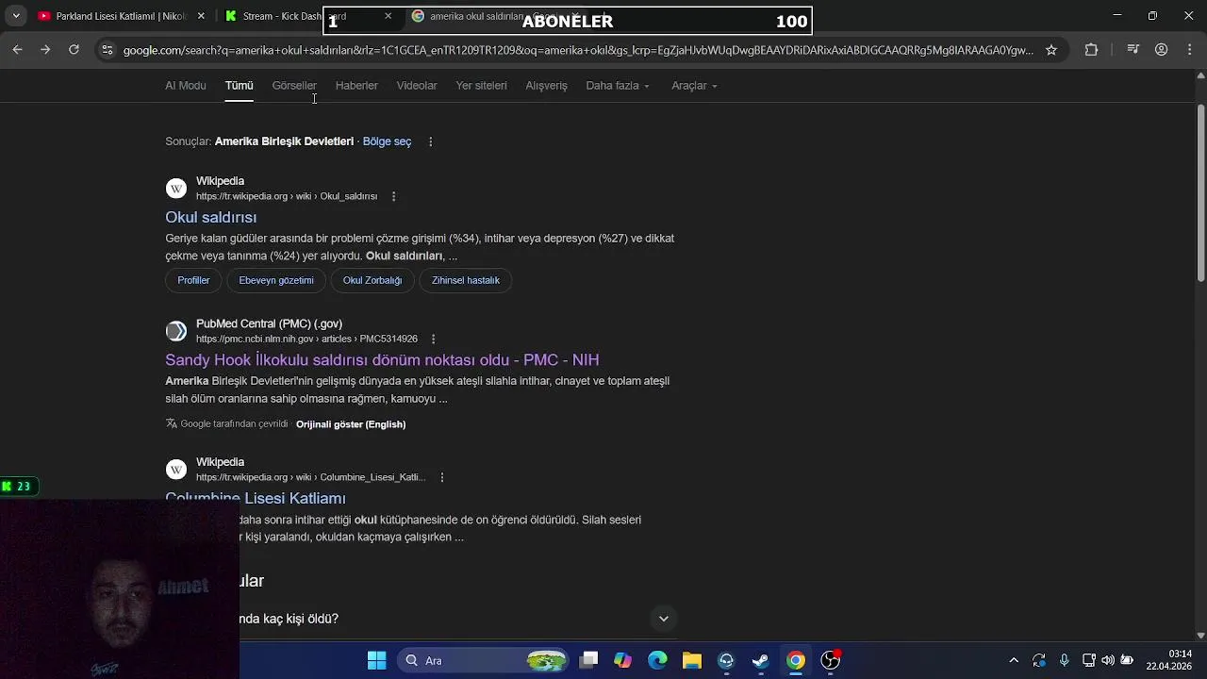Open OBS Studio from the taskbar
1207x679 pixels.
[x=830, y=660]
